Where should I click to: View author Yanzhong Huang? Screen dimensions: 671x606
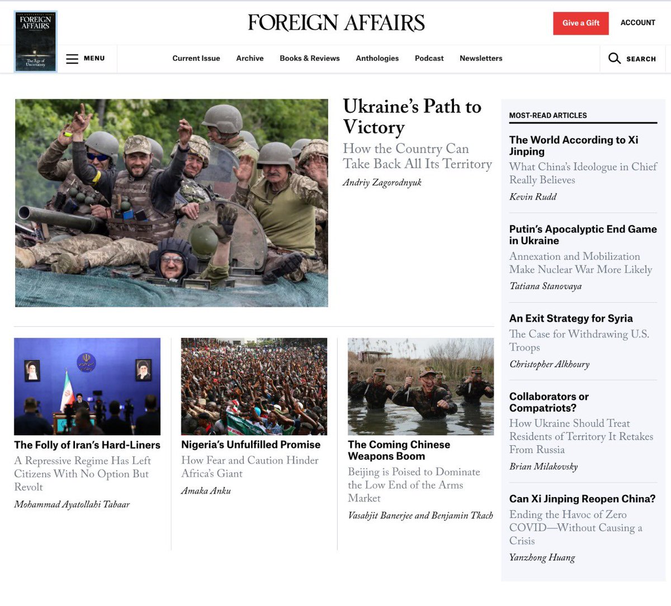tap(542, 557)
